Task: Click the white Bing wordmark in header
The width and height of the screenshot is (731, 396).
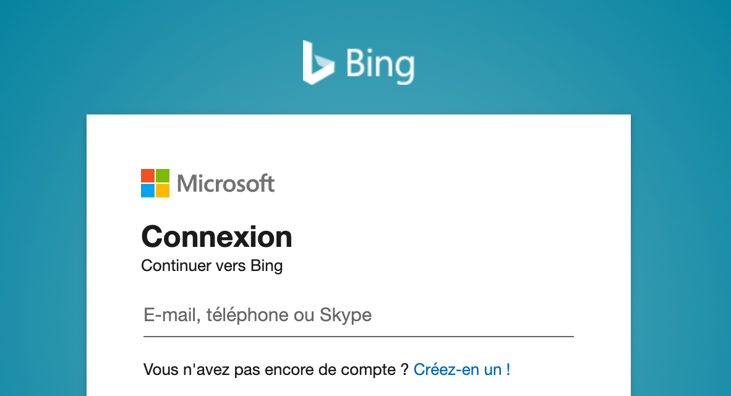Action: coord(380,64)
